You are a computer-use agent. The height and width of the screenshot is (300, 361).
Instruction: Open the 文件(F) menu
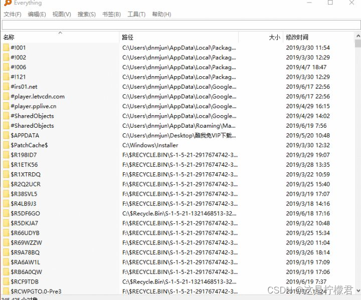pos(13,14)
